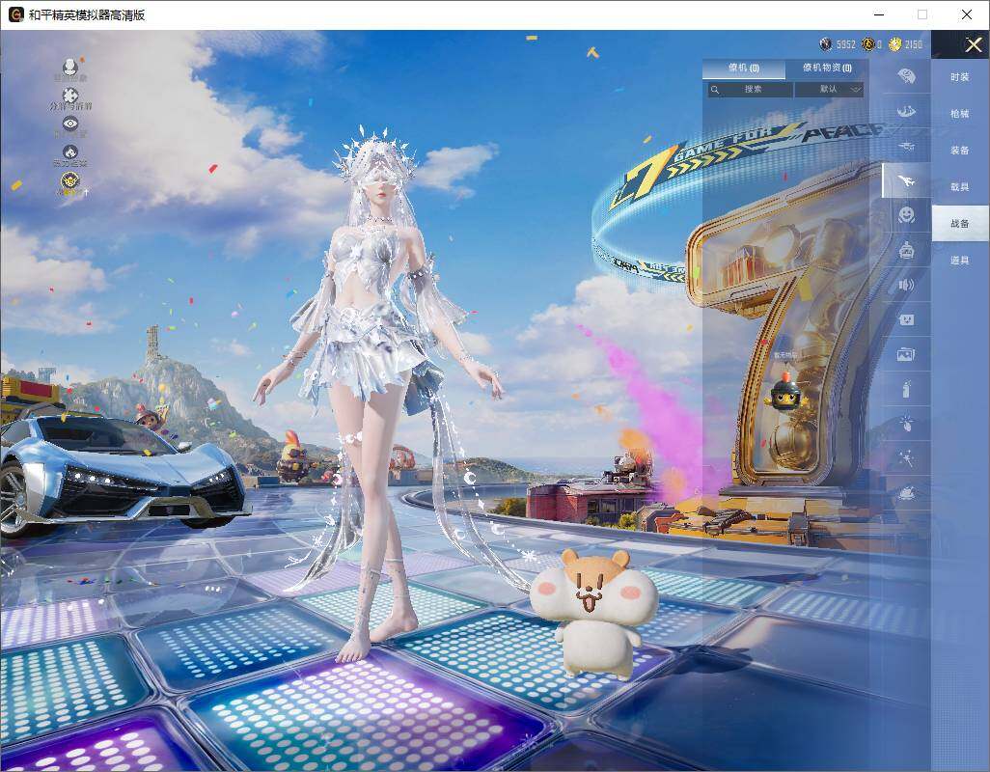
Task: Toggle the eye visibility icon at left
Action: (x=69, y=124)
